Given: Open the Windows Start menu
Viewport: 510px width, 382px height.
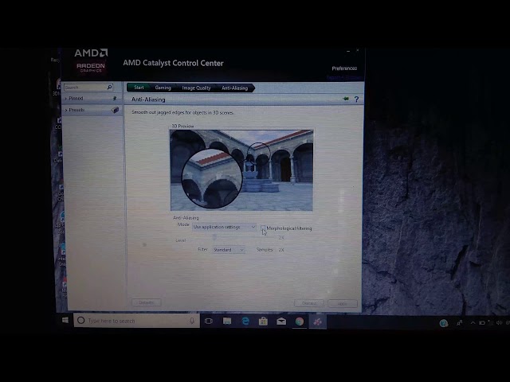Looking at the screenshot, I should pos(65,320).
